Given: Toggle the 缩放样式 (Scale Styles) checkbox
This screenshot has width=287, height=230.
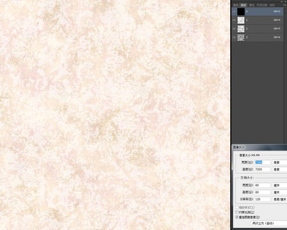Looking at the screenshot, I should [237, 207].
